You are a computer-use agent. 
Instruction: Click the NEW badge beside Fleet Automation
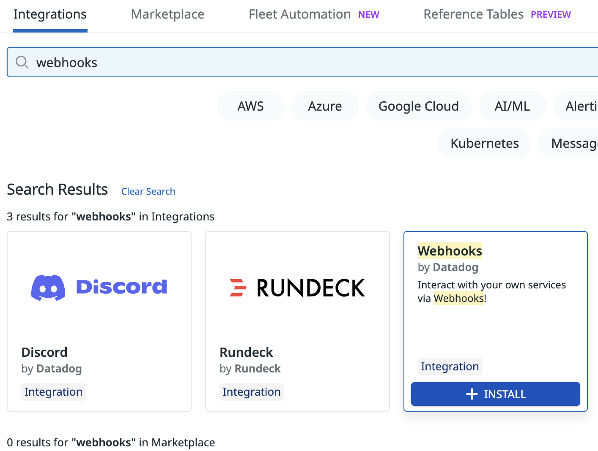click(x=369, y=15)
